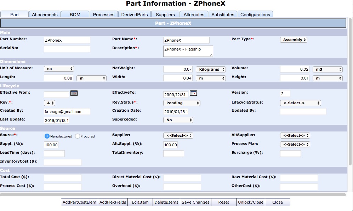Open the EffectiveTo calendar picker
Screen dimensions: 353x211
(x=193, y=94)
